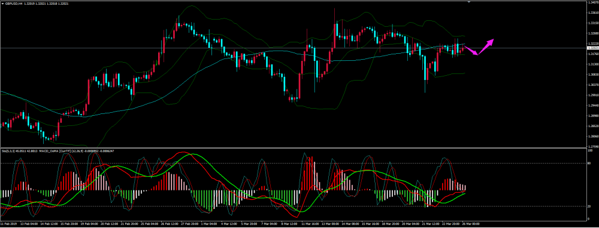The width and height of the screenshot is (599, 228).
Task: Click the 1 Mar 04:00 time label
Action: click(x=208, y=224)
